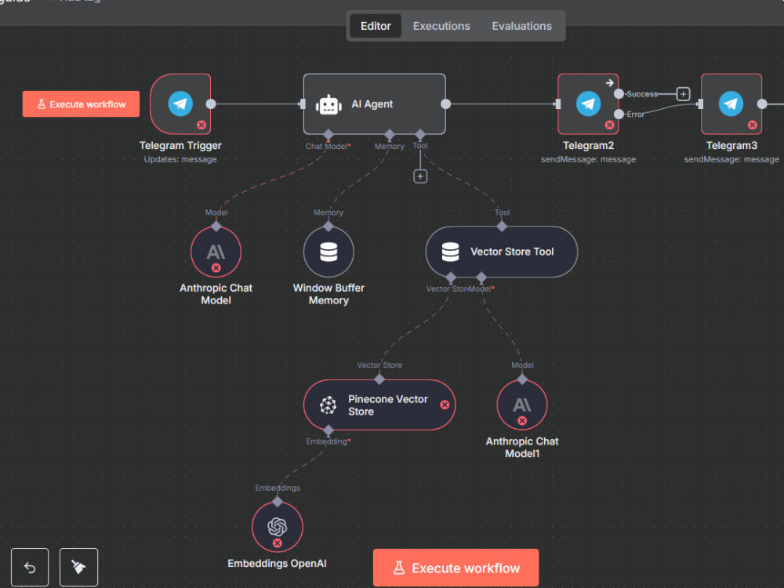Switch to the Executions tab
The height and width of the screenshot is (588, 784).
441,26
